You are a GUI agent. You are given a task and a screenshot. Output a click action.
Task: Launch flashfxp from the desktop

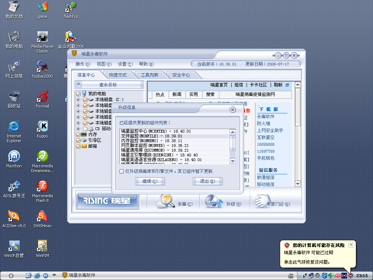tap(71, 10)
